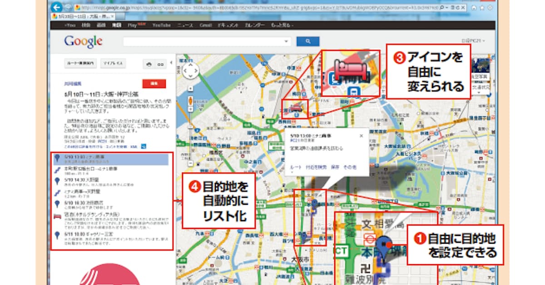
Task: Click the red edit button
Action: 154,84
